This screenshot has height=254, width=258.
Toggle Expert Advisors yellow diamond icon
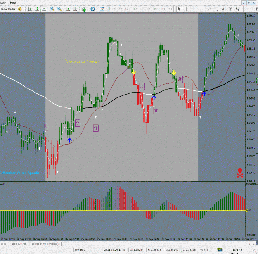[x=20, y=9]
